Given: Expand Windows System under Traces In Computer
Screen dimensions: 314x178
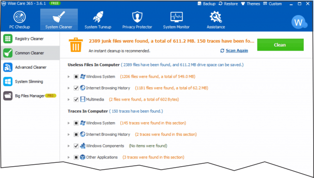Looking at the screenshot, I should 69,123.
